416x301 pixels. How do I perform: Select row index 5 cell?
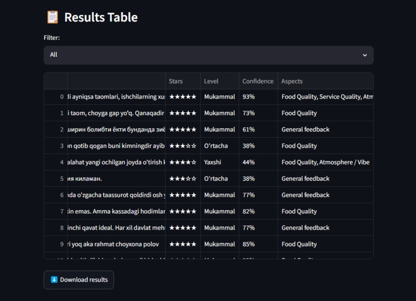56,179
